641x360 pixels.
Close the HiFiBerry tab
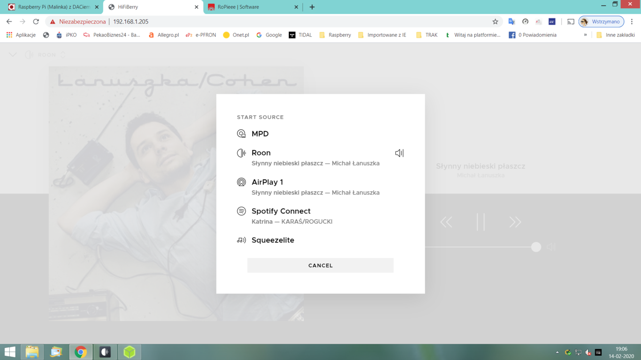197,7
